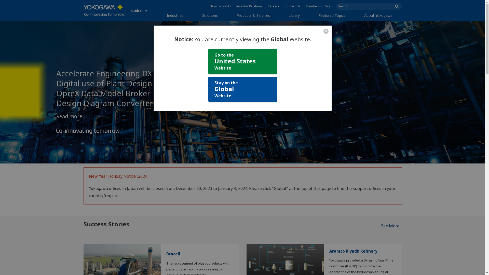Image resolution: width=489 pixels, height=275 pixels.
Task: Click the Bracell description about paper pulp
Action: tap(198, 268)
